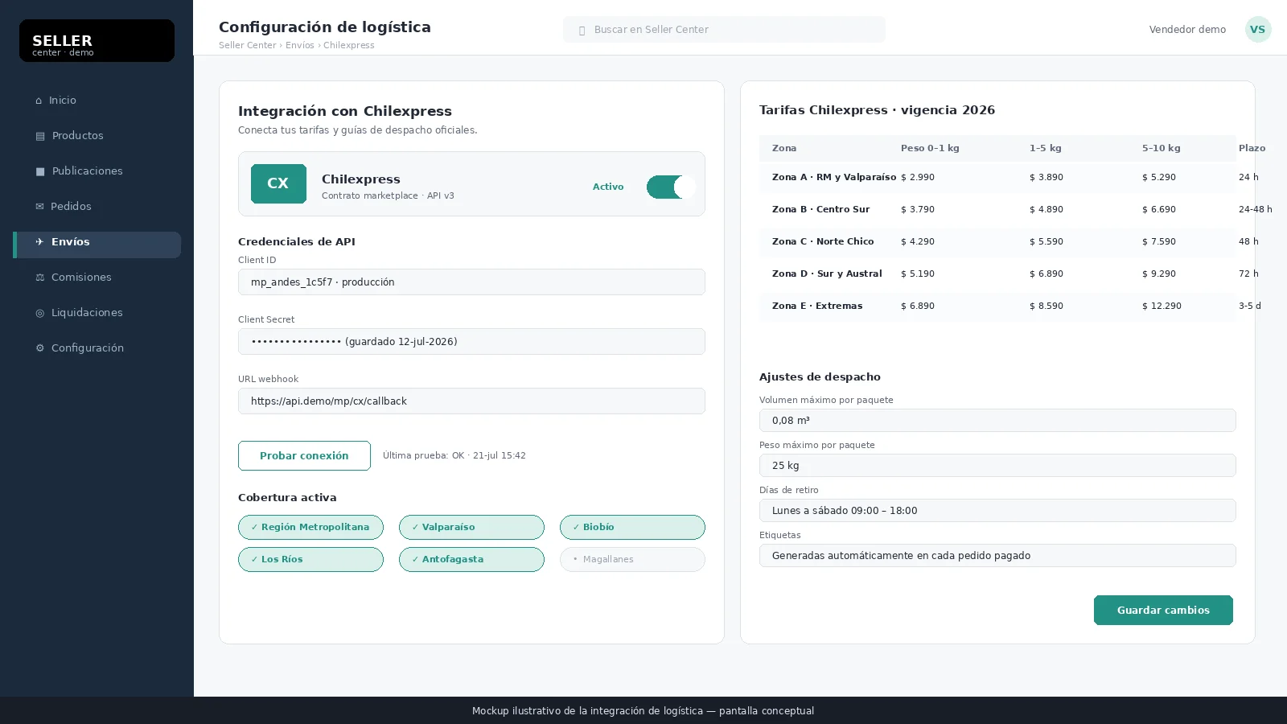This screenshot has width=1287, height=724.
Task: Click Zona A · RM y Valparaíso row label
Action: pyautogui.click(x=834, y=177)
